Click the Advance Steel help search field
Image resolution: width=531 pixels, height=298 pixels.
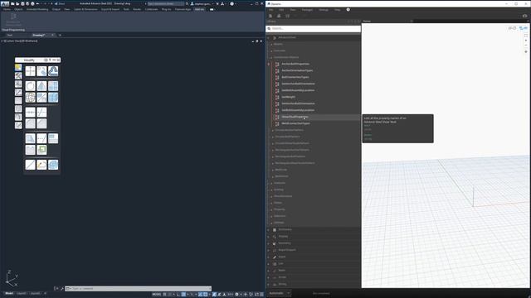(x=166, y=3)
